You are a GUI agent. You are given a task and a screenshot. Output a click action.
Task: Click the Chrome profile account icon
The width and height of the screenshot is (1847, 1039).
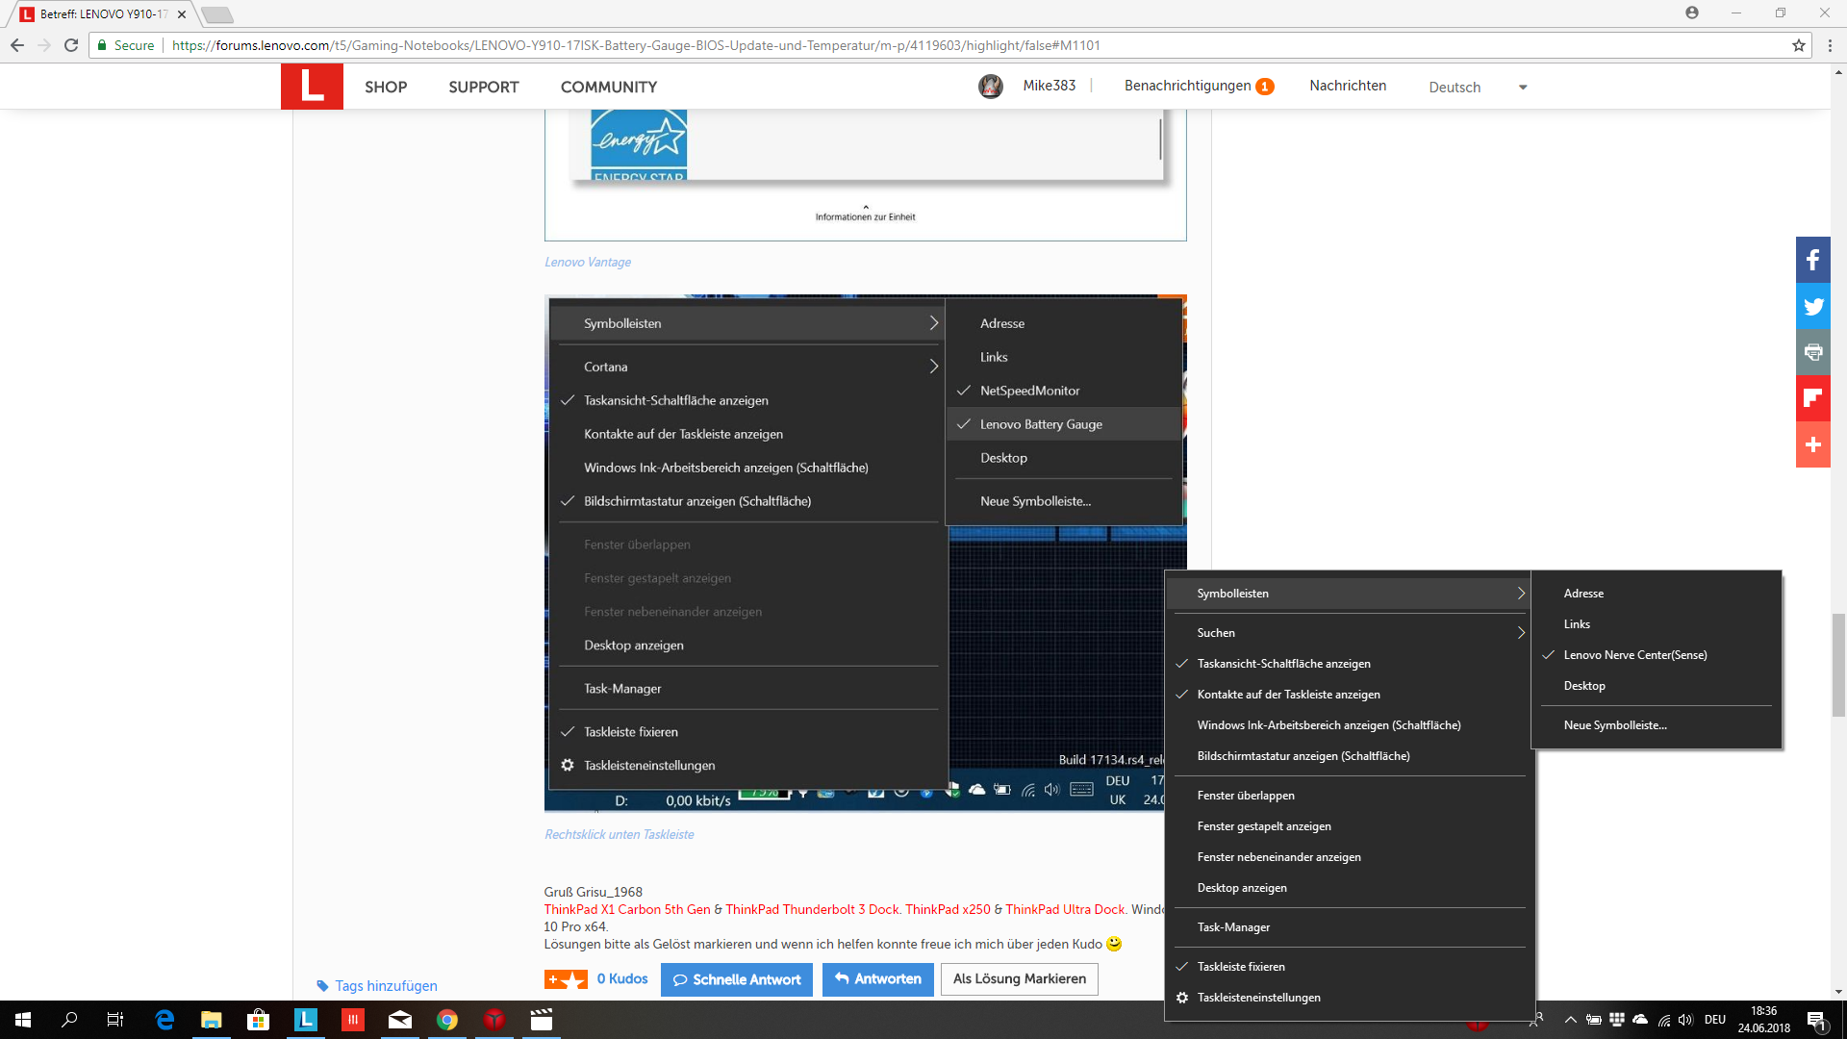coord(1692,13)
